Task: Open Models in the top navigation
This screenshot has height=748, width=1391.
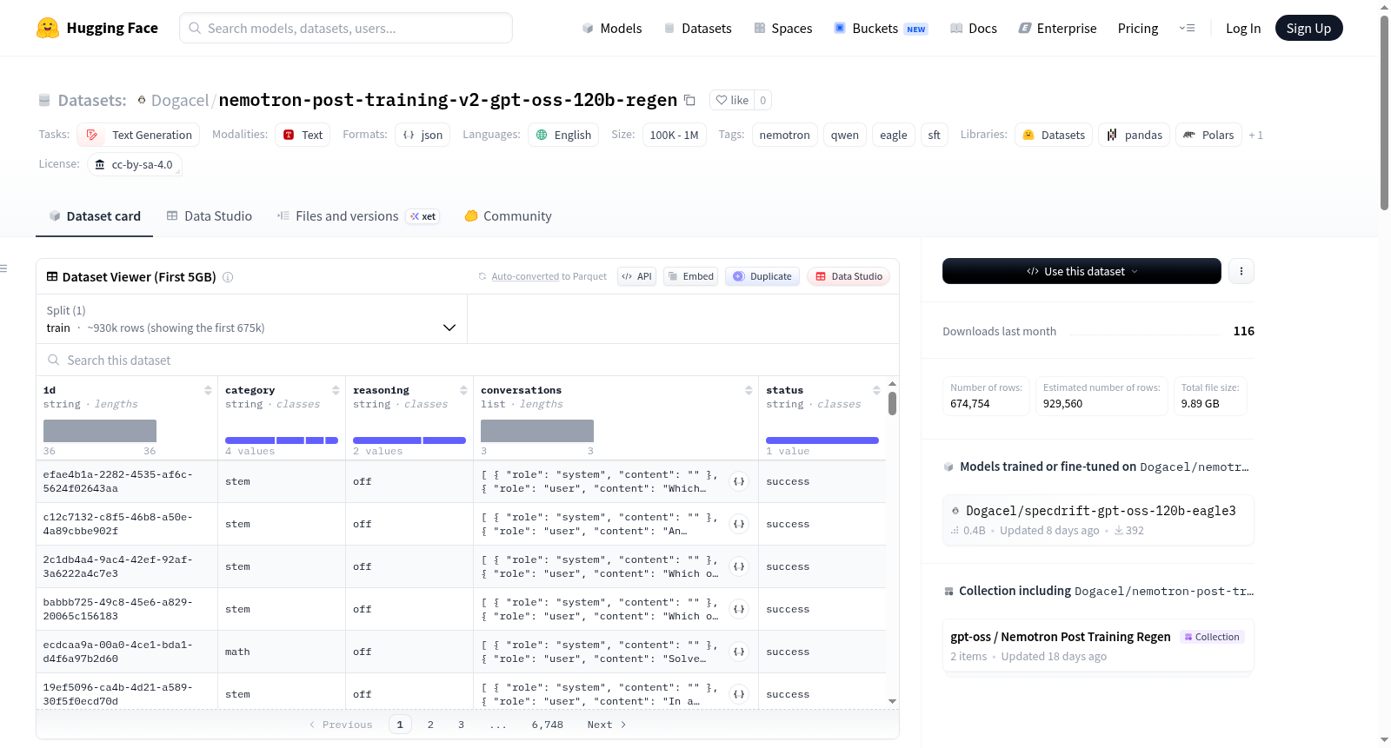Action: (612, 28)
